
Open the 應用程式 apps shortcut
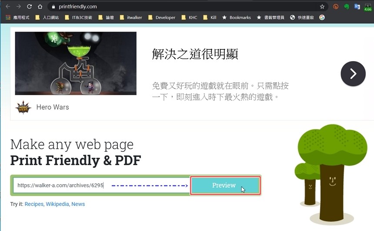[17, 17]
